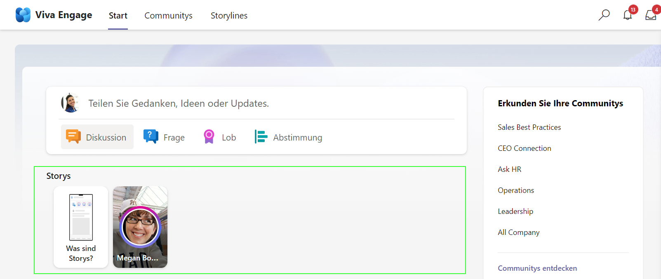The image size is (661, 279).
Task: Click the orange Diskussion icon
Action: 73,137
